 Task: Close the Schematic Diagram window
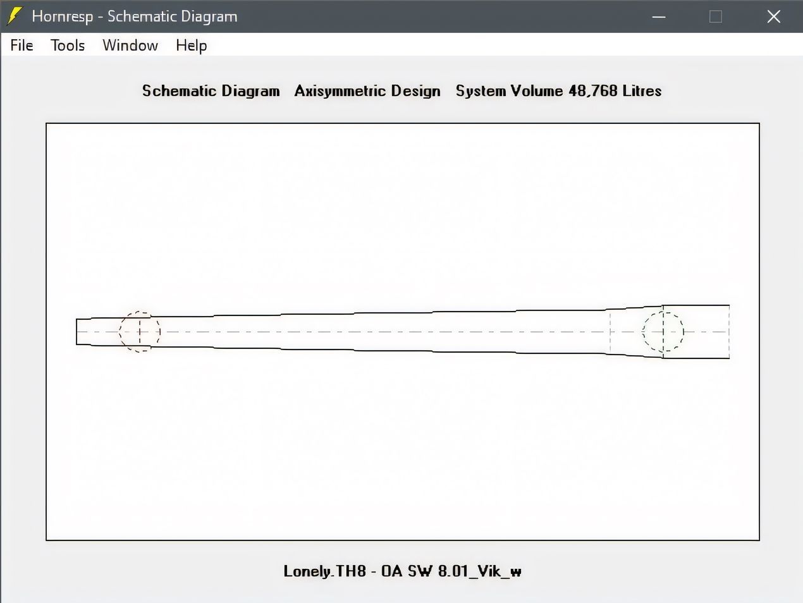774,16
